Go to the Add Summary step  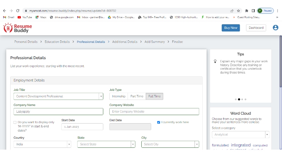(x=154, y=42)
